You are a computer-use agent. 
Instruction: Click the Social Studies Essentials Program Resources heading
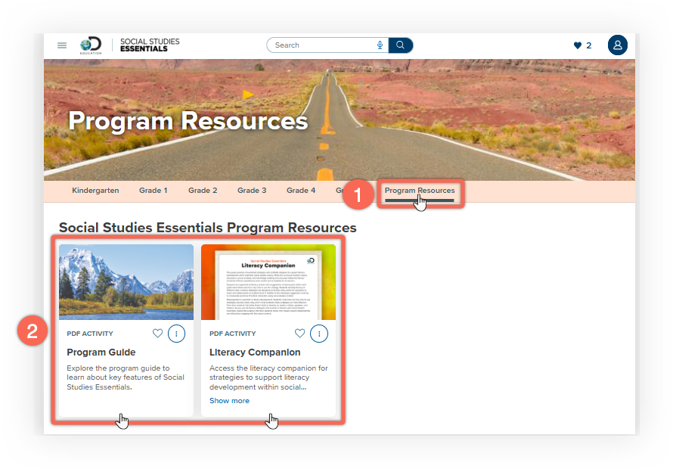pos(208,228)
